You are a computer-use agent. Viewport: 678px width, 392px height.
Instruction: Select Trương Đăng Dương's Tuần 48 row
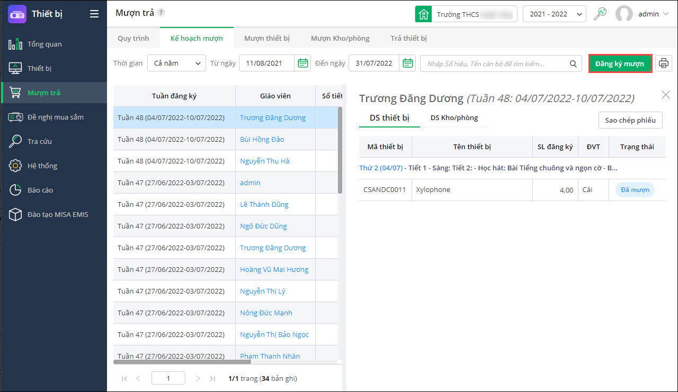pyautogui.click(x=225, y=117)
